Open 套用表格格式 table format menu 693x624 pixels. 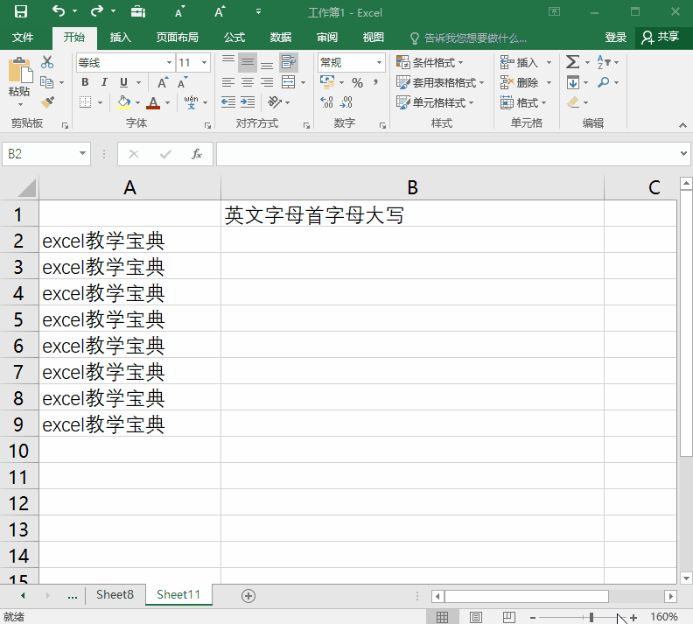(440, 82)
